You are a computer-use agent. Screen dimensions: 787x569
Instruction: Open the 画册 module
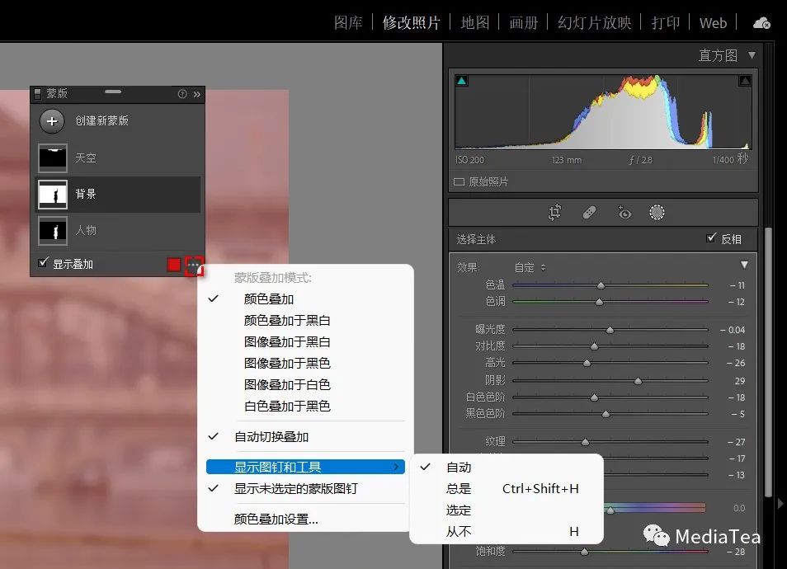click(x=524, y=22)
